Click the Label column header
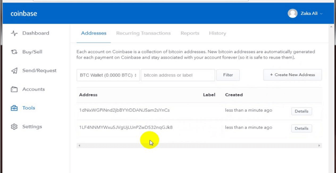 click(x=209, y=95)
